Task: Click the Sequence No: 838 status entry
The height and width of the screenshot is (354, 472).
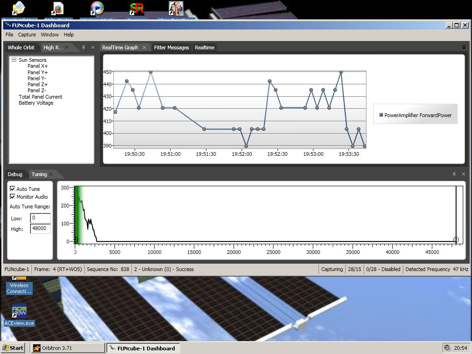Action: point(108,269)
